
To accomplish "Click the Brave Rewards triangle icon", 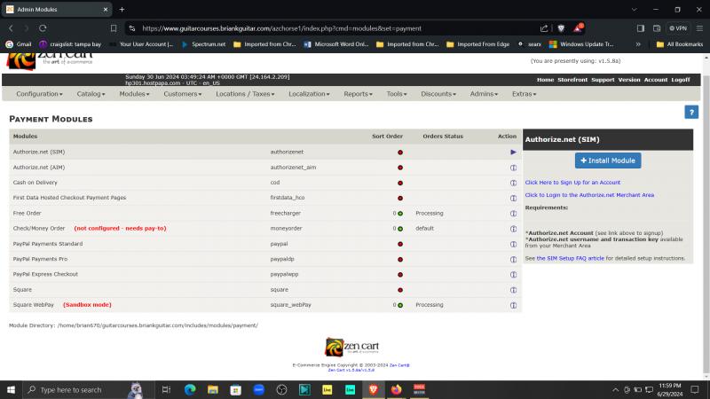I will [578, 28].
